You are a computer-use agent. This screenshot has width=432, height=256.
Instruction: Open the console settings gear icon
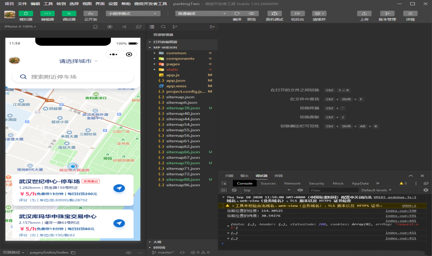[426, 190]
